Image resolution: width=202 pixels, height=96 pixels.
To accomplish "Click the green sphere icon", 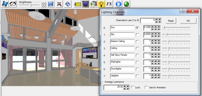I will 127,4.
